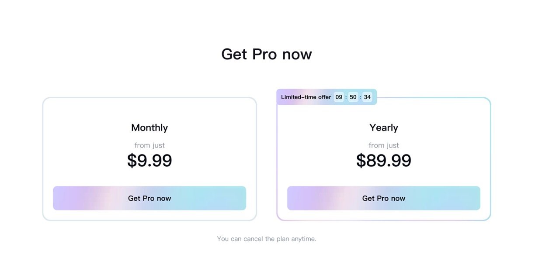Click "You can cancel the plan anytime" note
This screenshot has width=535, height=275.
(x=267, y=239)
